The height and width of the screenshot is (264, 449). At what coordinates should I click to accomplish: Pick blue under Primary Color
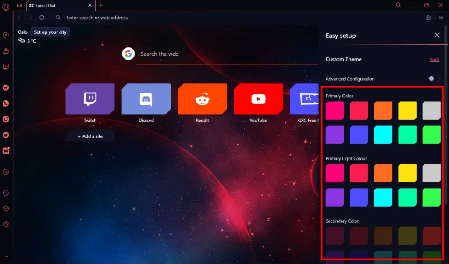coord(359,135)
